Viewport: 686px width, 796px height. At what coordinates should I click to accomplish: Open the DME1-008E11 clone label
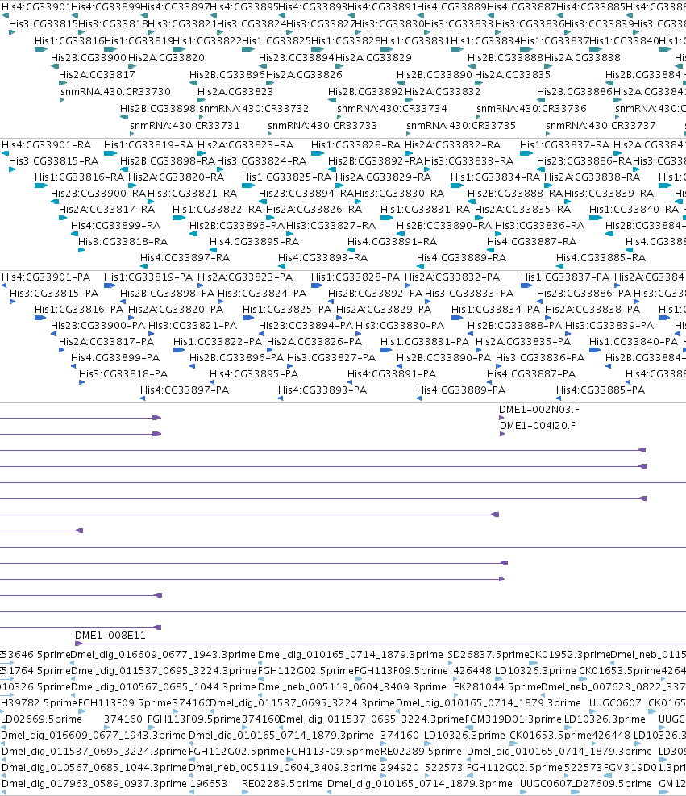[110, 636]
